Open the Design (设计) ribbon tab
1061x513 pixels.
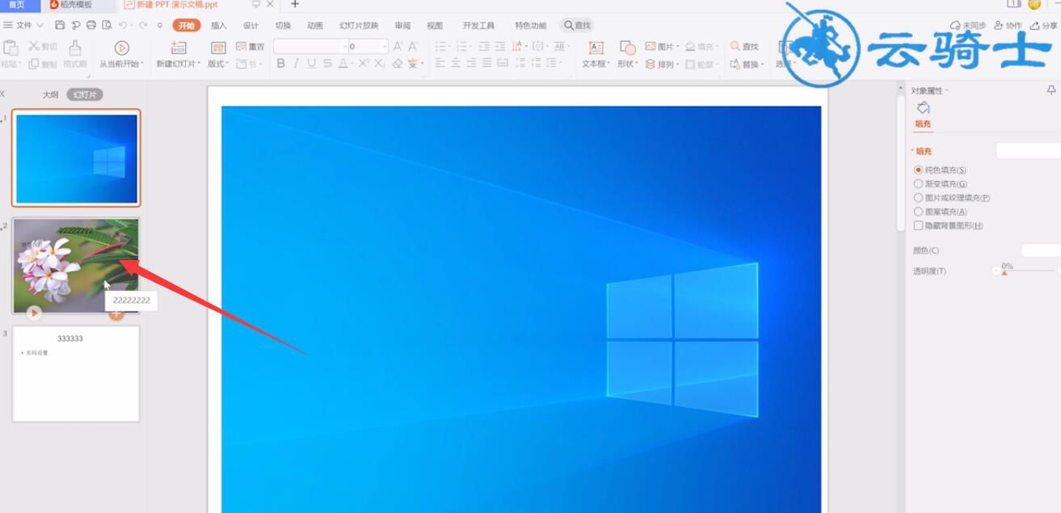tap(251, 26)
